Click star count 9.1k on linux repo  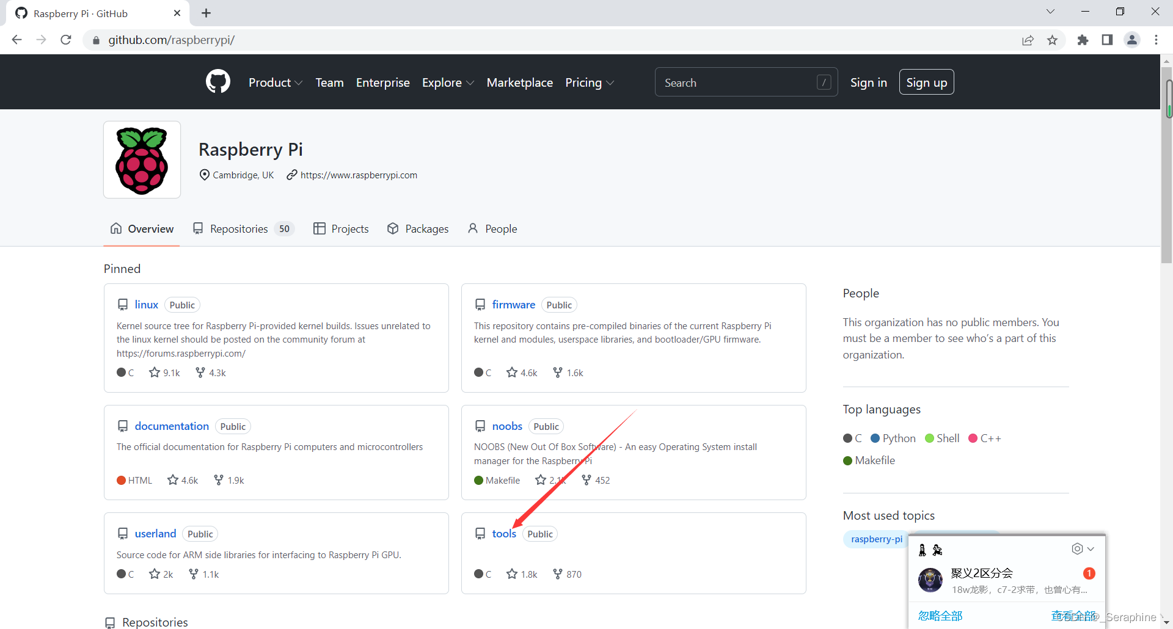[164, 373]
